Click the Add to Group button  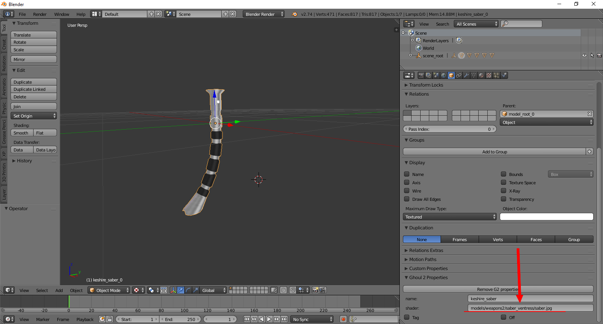[494, 151]
